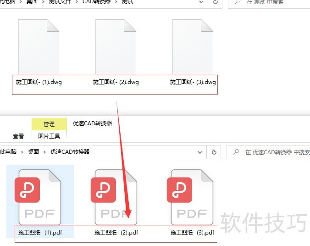Open the 图片工具 tab
Image resolution: width=310 pixels, height=246 pixels.
coord(49,136)
